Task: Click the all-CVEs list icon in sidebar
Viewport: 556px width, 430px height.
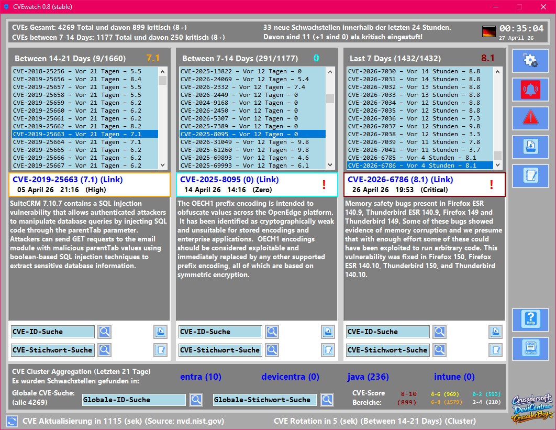Action: tap(530, 348)
